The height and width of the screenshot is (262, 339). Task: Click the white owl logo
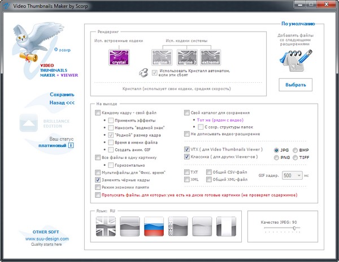[x=32, y=45]
